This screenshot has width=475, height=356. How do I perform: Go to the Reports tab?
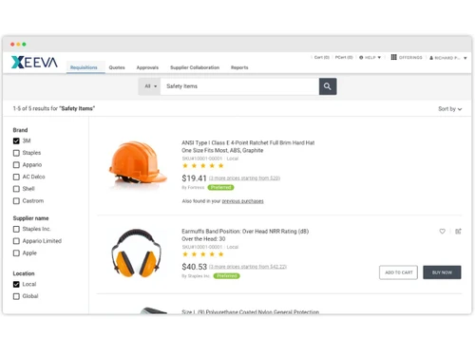239,67
